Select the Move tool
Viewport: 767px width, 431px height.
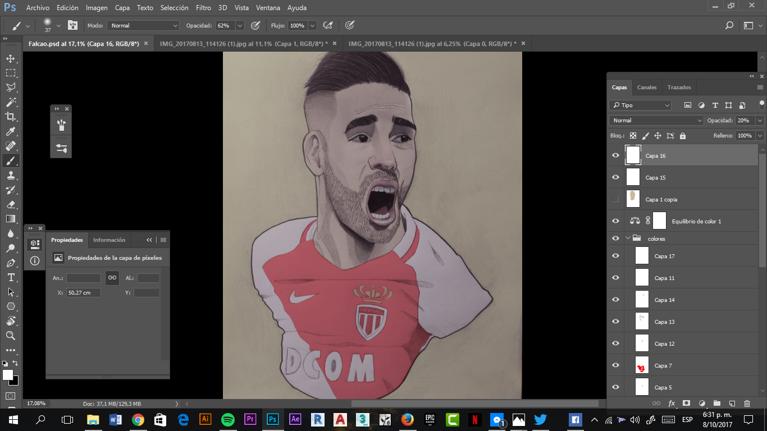[x=10, y=58]
